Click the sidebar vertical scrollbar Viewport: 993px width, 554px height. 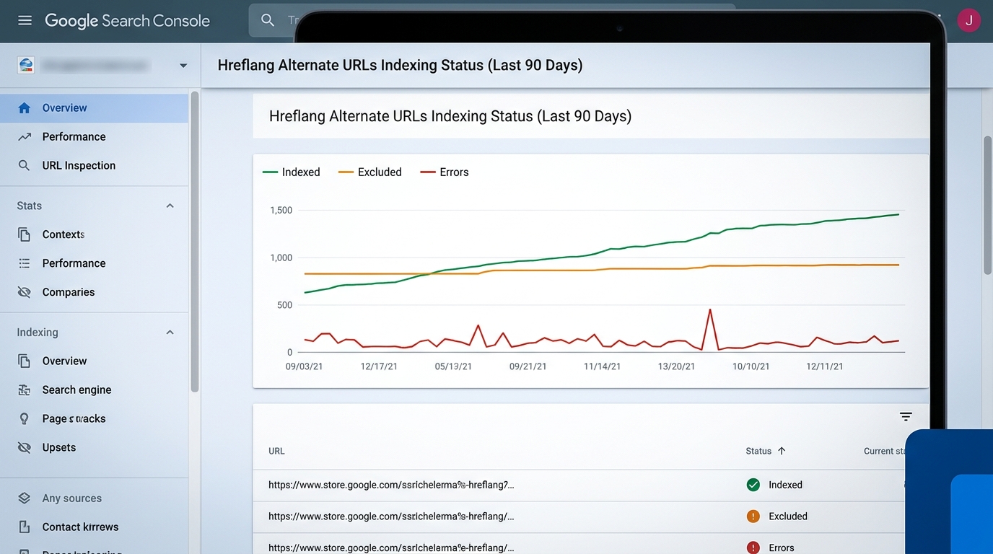coord(194,242)
